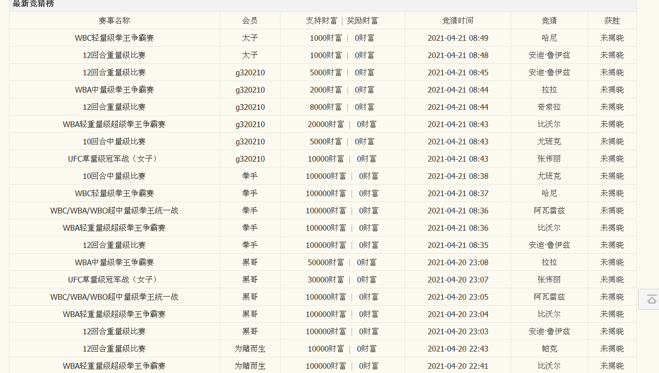Select timestamp 2021-04-20 23:08
The width and height of the screenshot is (659, 373).
457,262
